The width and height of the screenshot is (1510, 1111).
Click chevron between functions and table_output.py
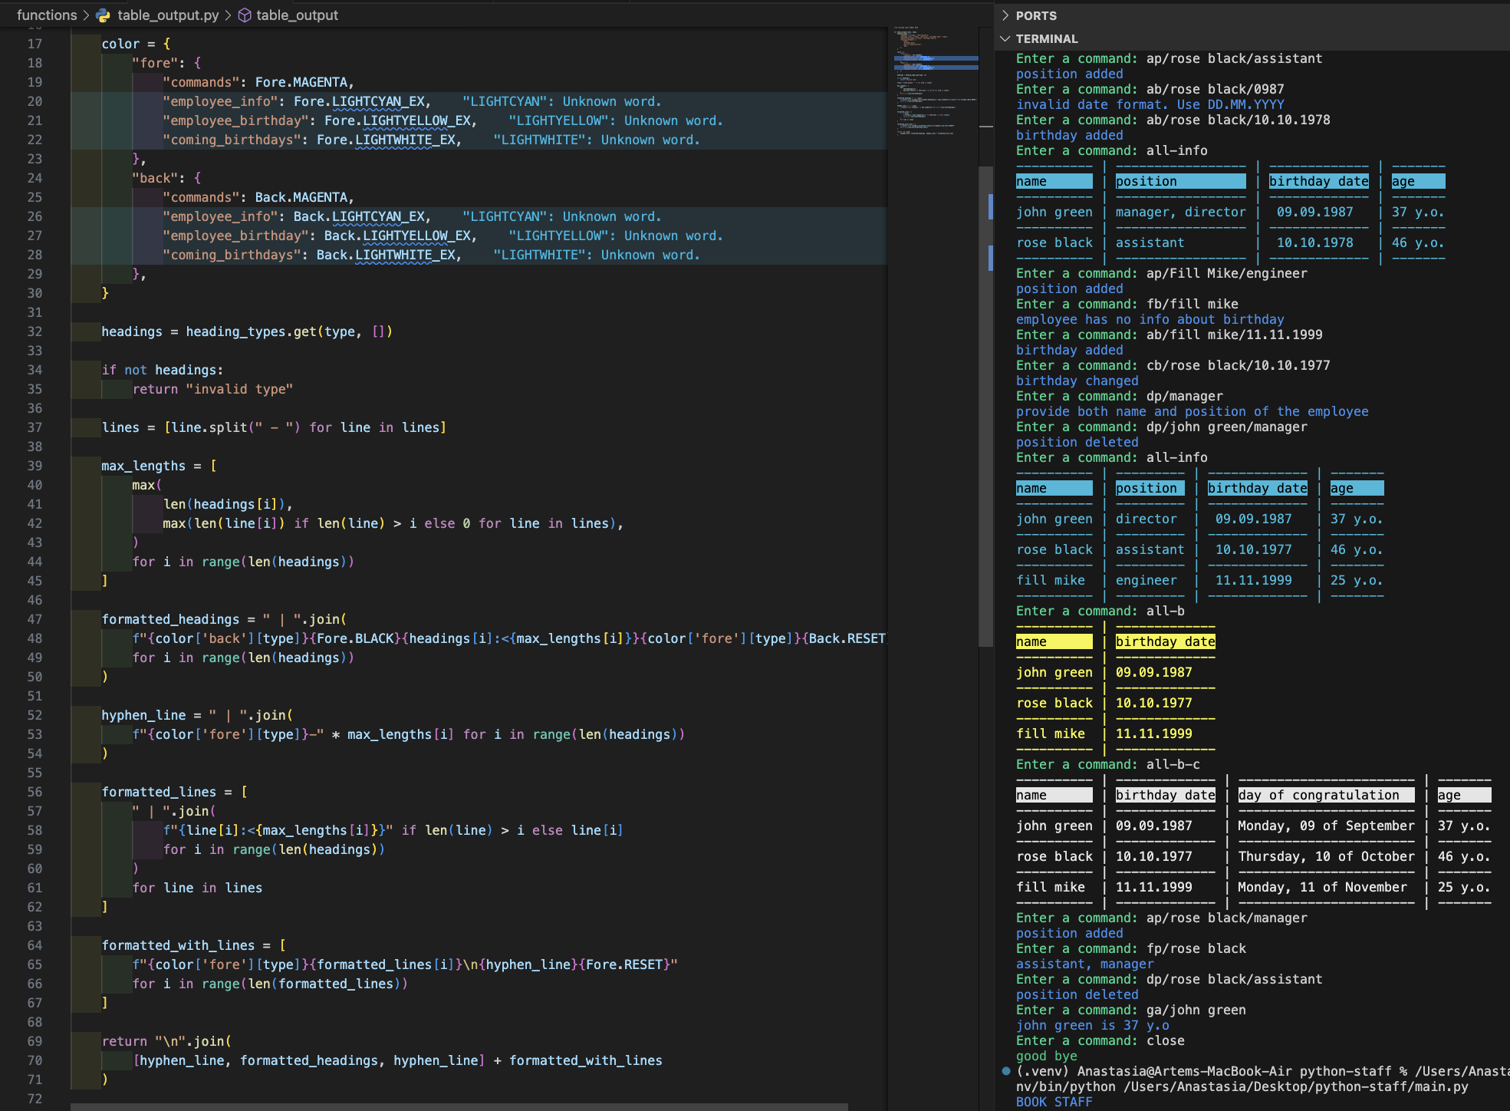(x=86, y=15)
